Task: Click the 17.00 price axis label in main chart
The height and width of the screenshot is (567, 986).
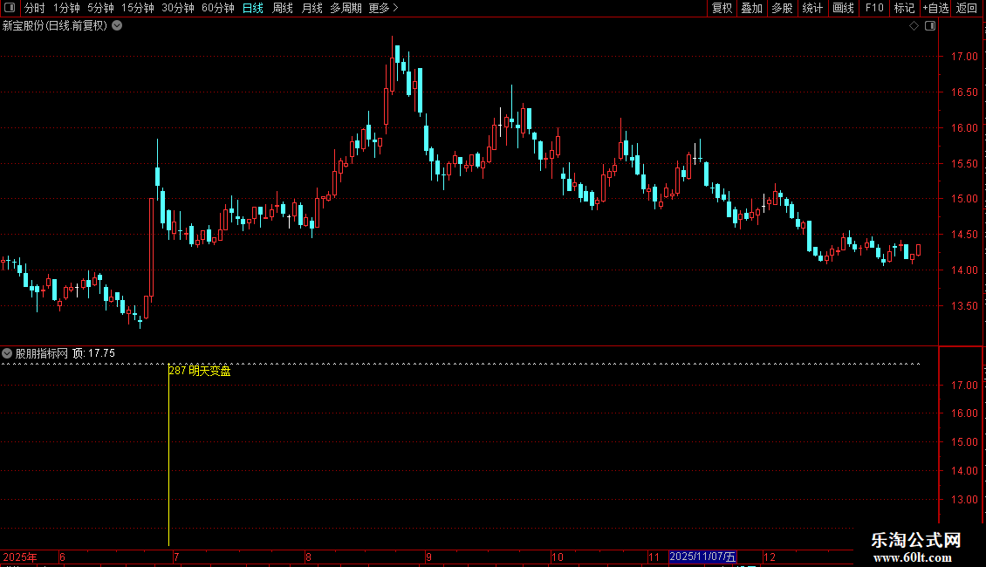Action: click(x=964, y=57)
